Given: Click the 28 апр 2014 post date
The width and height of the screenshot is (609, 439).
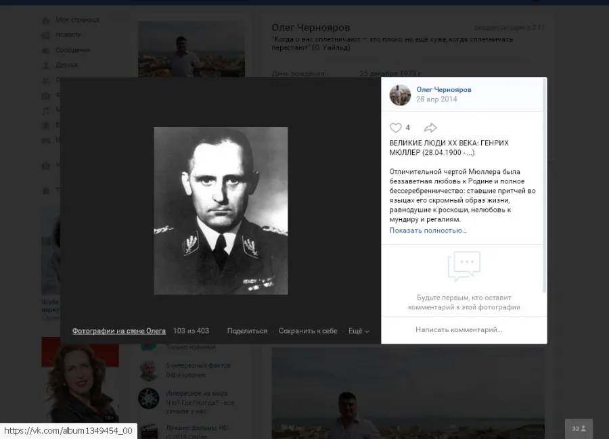Looking at the screenshot, I should click(436, 99).
